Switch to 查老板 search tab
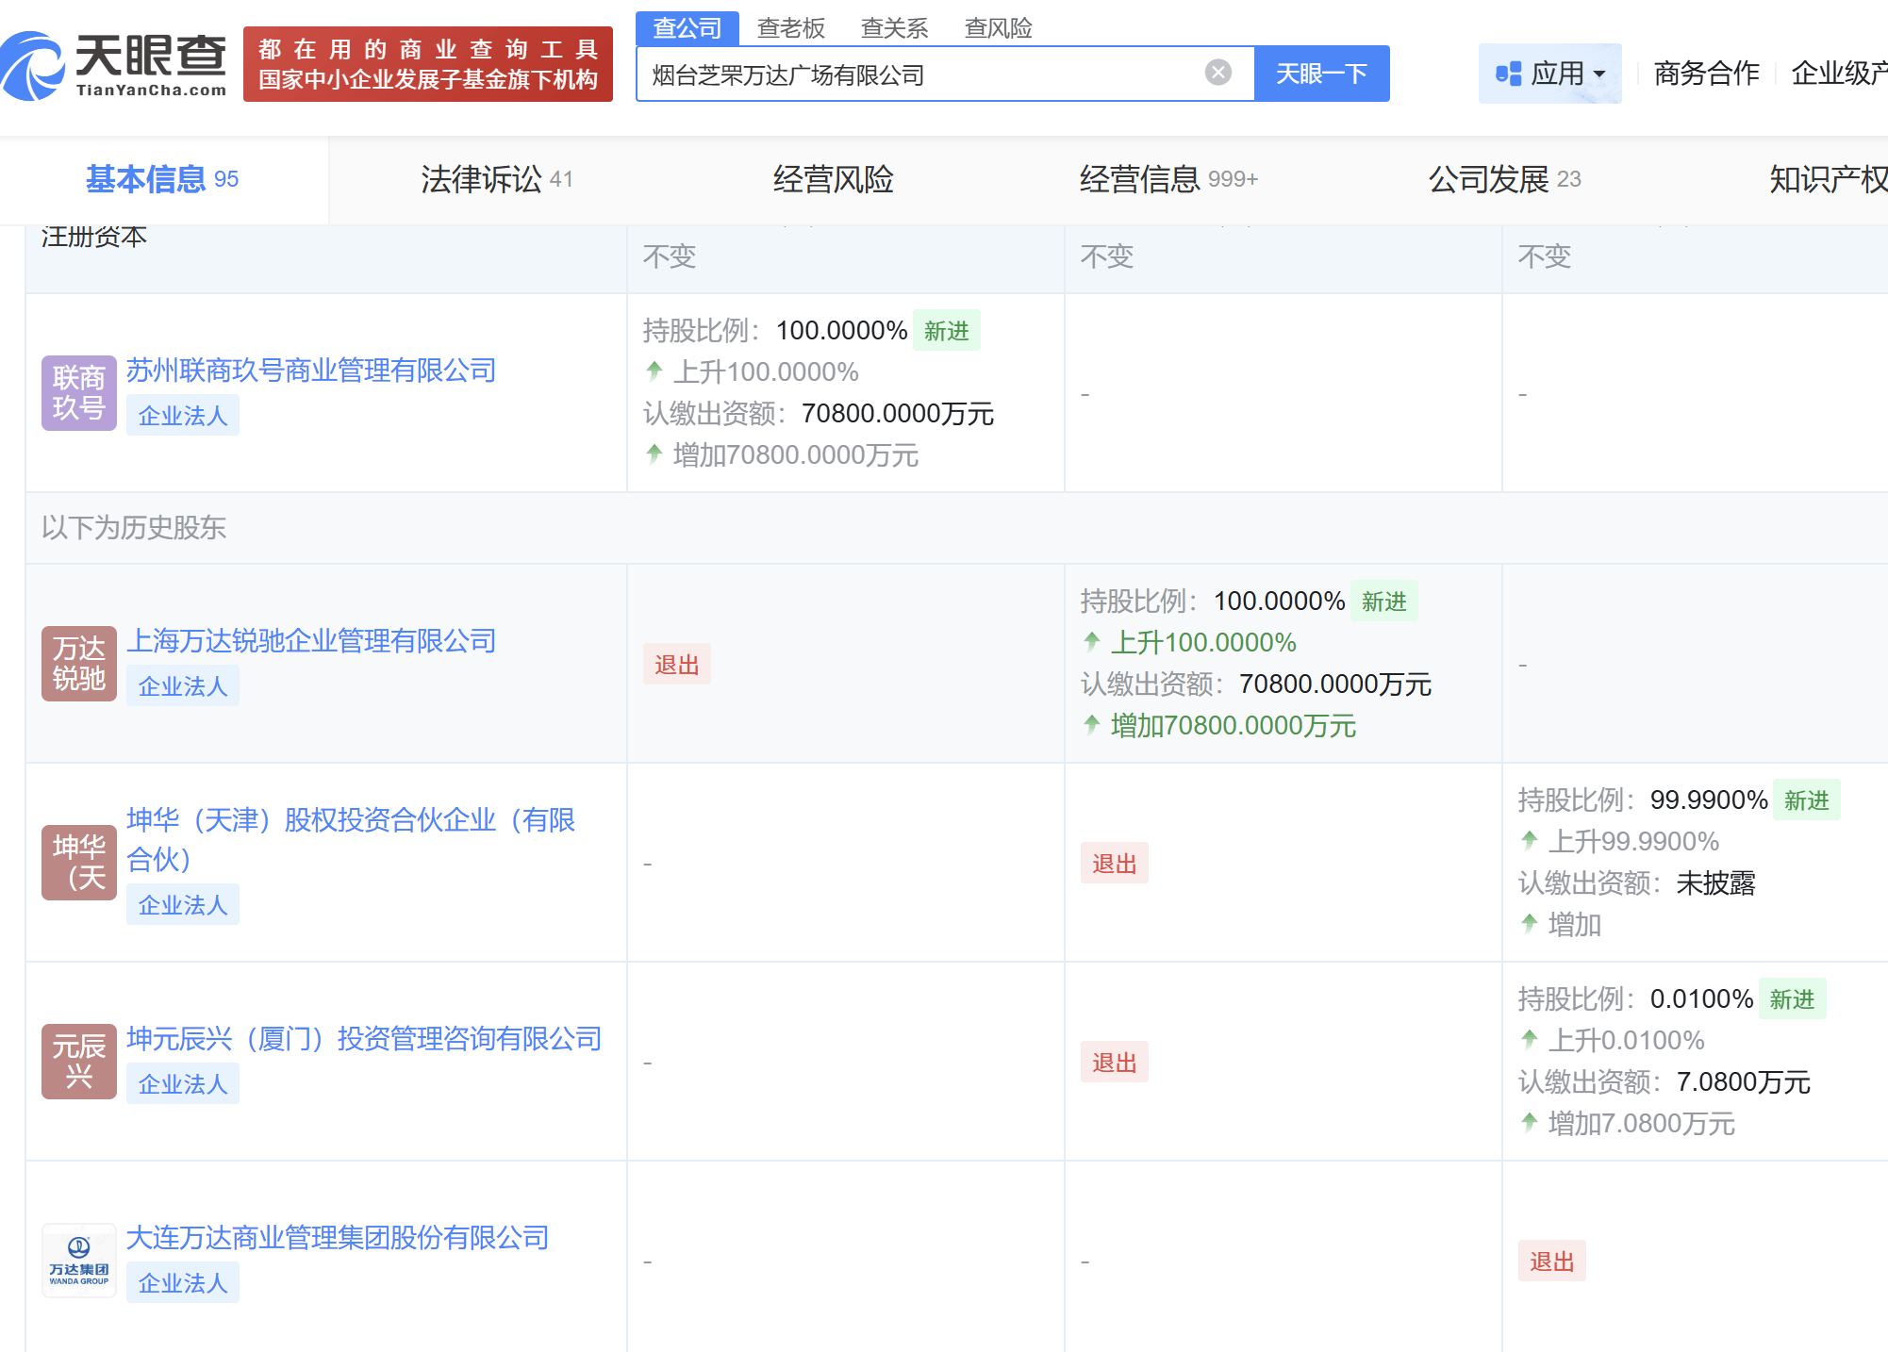 click(790, 27)
